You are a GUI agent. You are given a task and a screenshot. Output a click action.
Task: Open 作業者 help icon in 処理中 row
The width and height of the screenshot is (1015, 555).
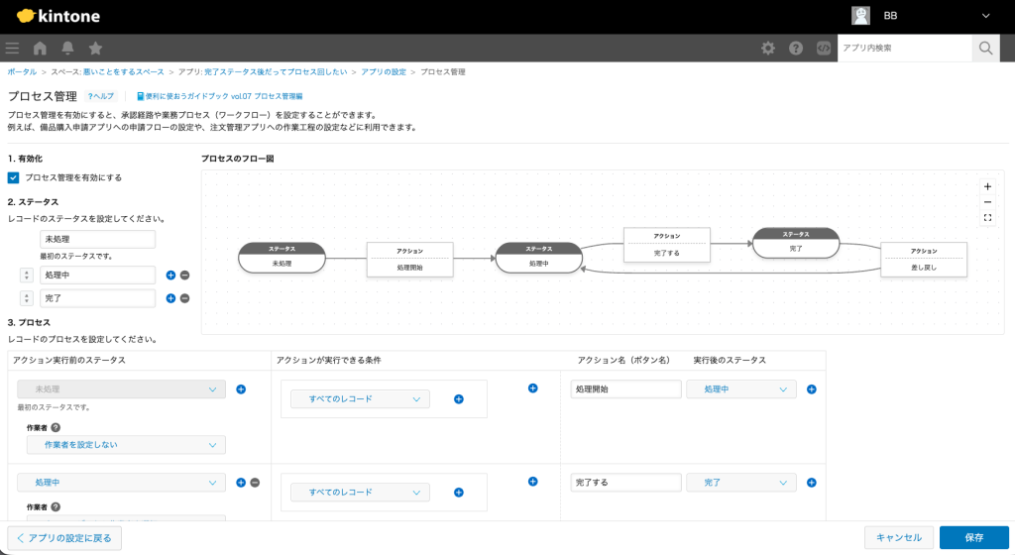pyautogui.click(x=56, y=507)
